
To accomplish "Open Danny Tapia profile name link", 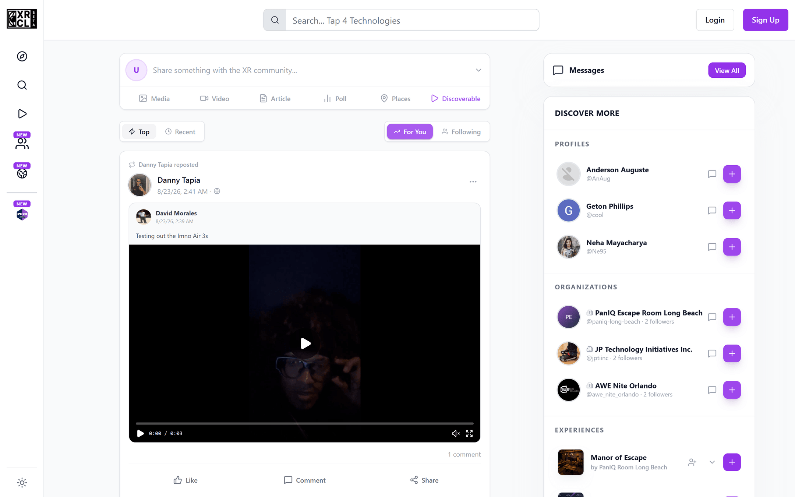I will pyautogui.click(x=179, y=180).
